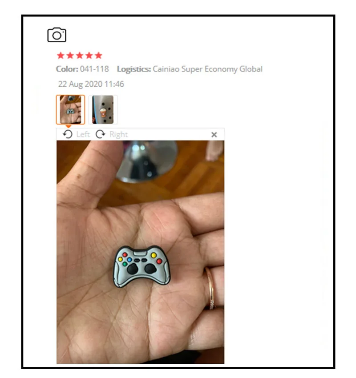The height and width of the screenshot is (378, 356).
Task: Click the fourth red rating star
Action: pos(89,56)
